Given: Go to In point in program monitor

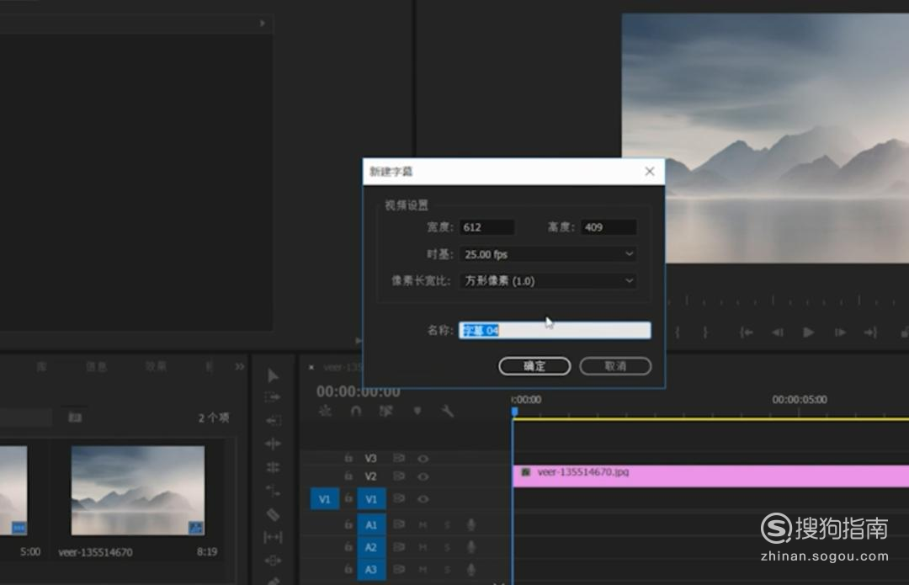Looking at the screenshot, I should pos(747,332).
